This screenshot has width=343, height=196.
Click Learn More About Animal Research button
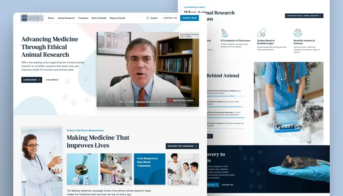point(304,16)
